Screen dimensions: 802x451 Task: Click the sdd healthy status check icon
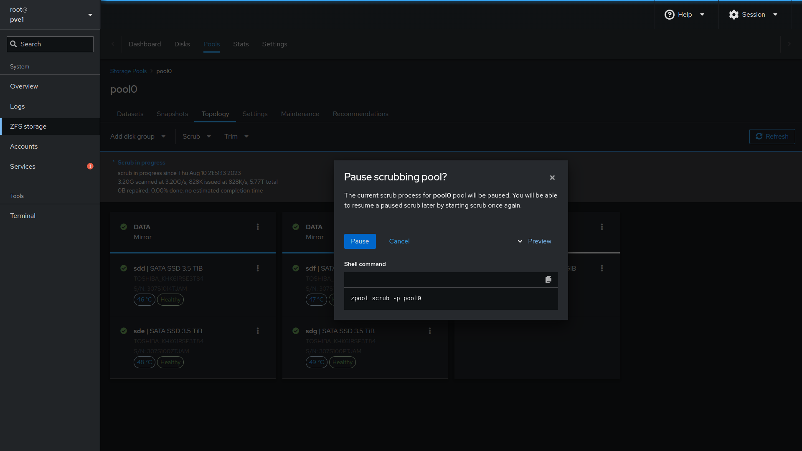click(x=124, y=268)
